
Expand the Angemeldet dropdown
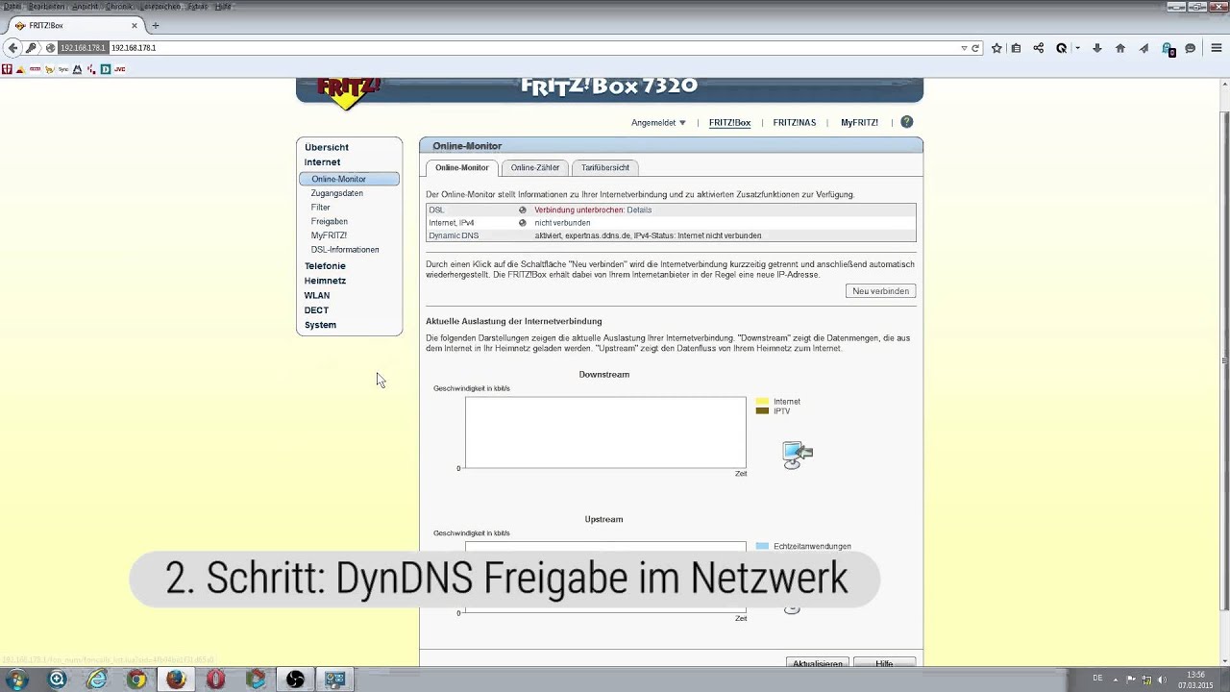pos(658,123)
